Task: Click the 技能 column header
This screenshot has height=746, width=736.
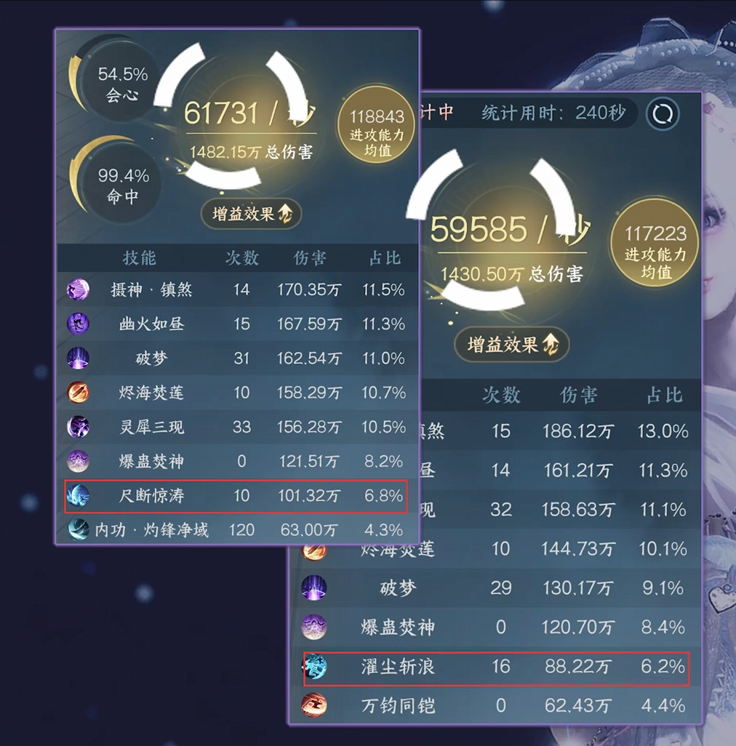Action: (x=139, y=258)
